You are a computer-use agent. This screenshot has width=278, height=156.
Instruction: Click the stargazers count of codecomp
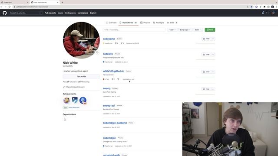point(116,43)
